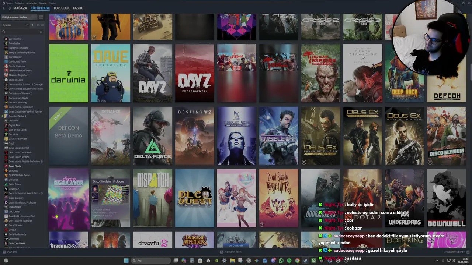Screen dimensions: 472x265
Task: Open advanced filters next to the search box
Action: click(41, 32)
